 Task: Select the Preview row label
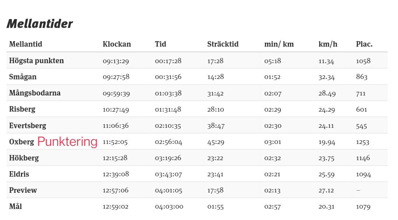coord(23,190)
